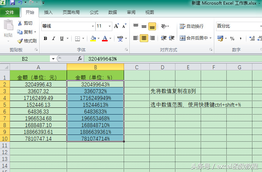Click the accounting number format icon
Viewport: 262px width, 172px height.
pos(220,39)
